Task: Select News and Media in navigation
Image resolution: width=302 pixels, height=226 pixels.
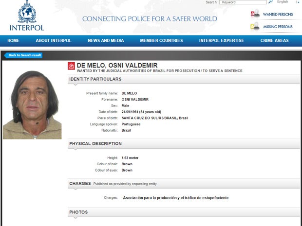Action: 106,40
